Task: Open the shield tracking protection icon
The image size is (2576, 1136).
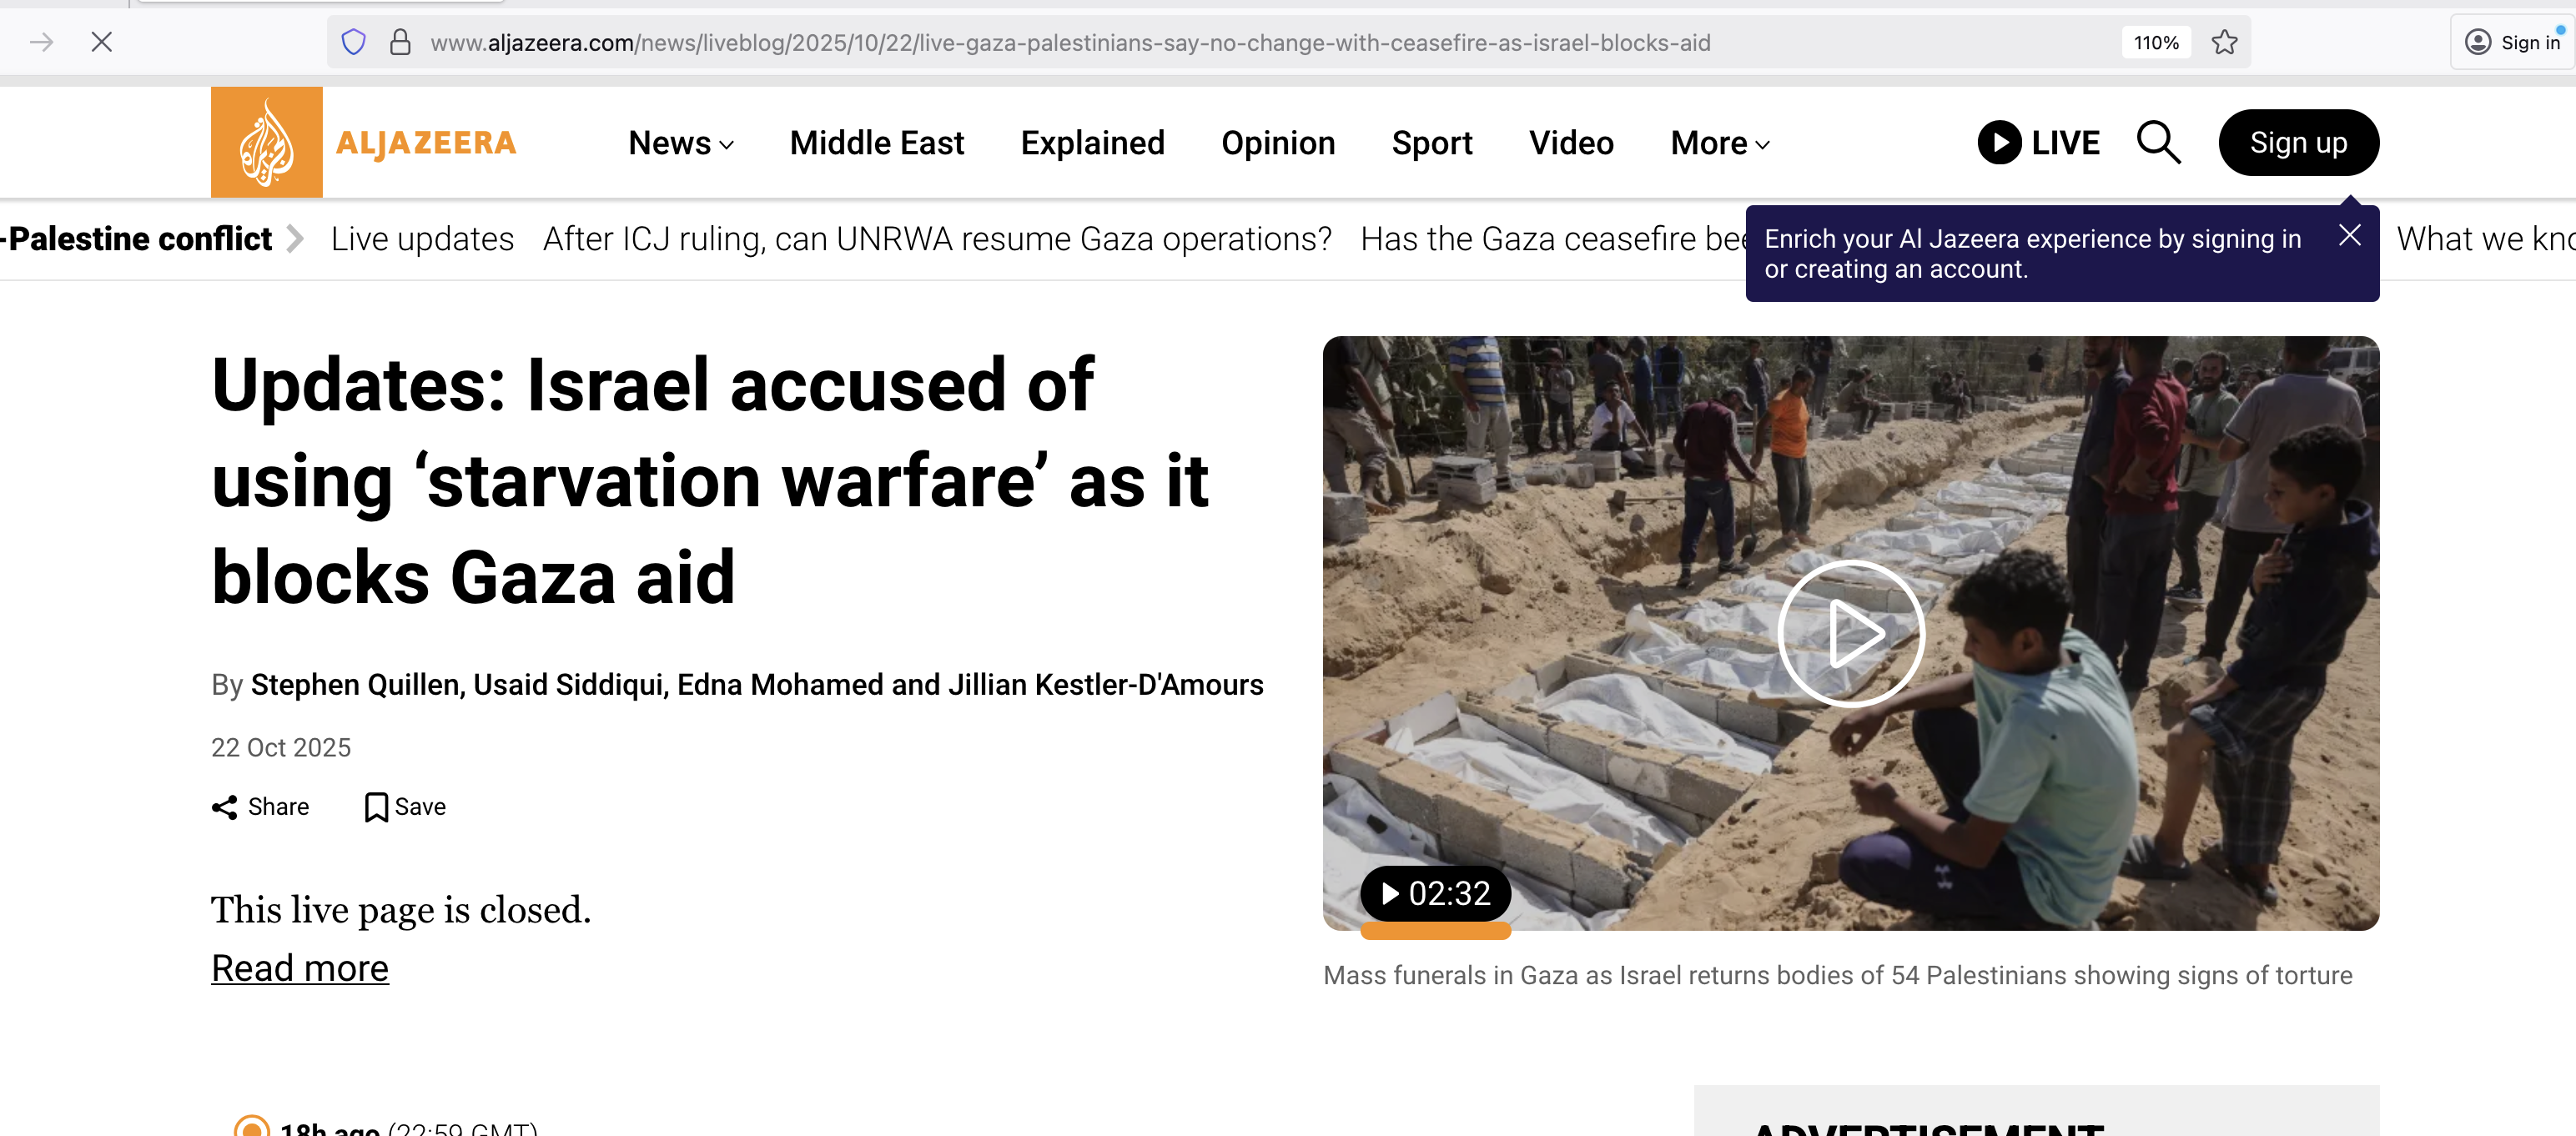Action: click(x=353, y=42)
